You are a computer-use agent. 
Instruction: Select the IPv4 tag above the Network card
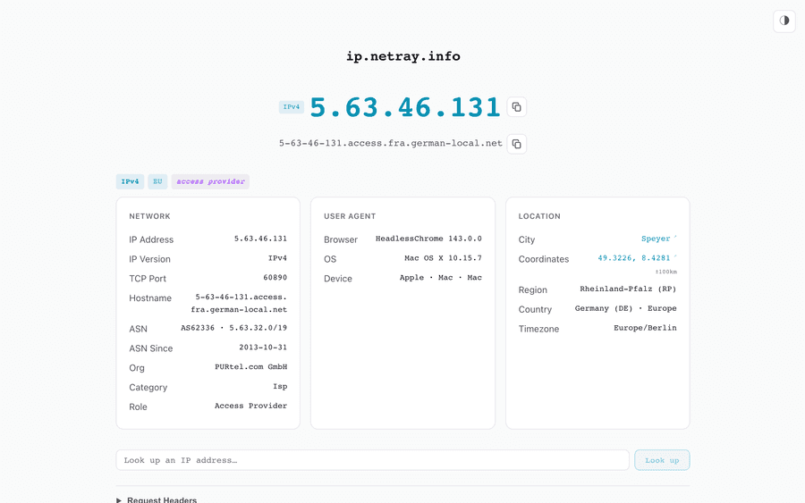click(130, 181)
